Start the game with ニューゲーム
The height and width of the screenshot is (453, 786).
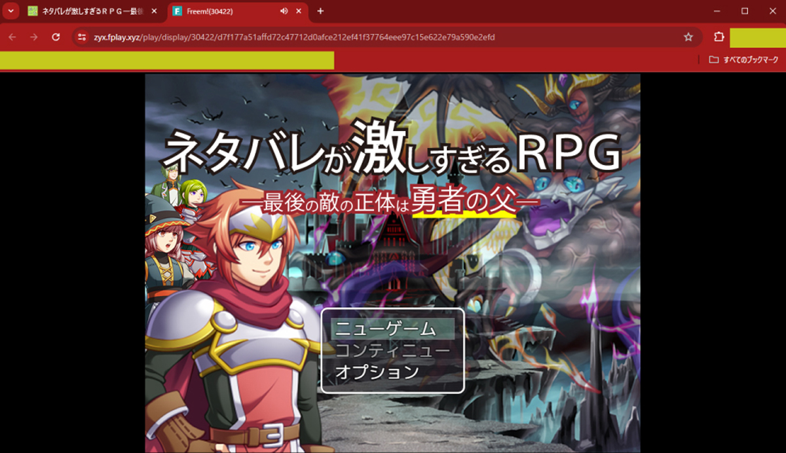click(x=392, y=329)
